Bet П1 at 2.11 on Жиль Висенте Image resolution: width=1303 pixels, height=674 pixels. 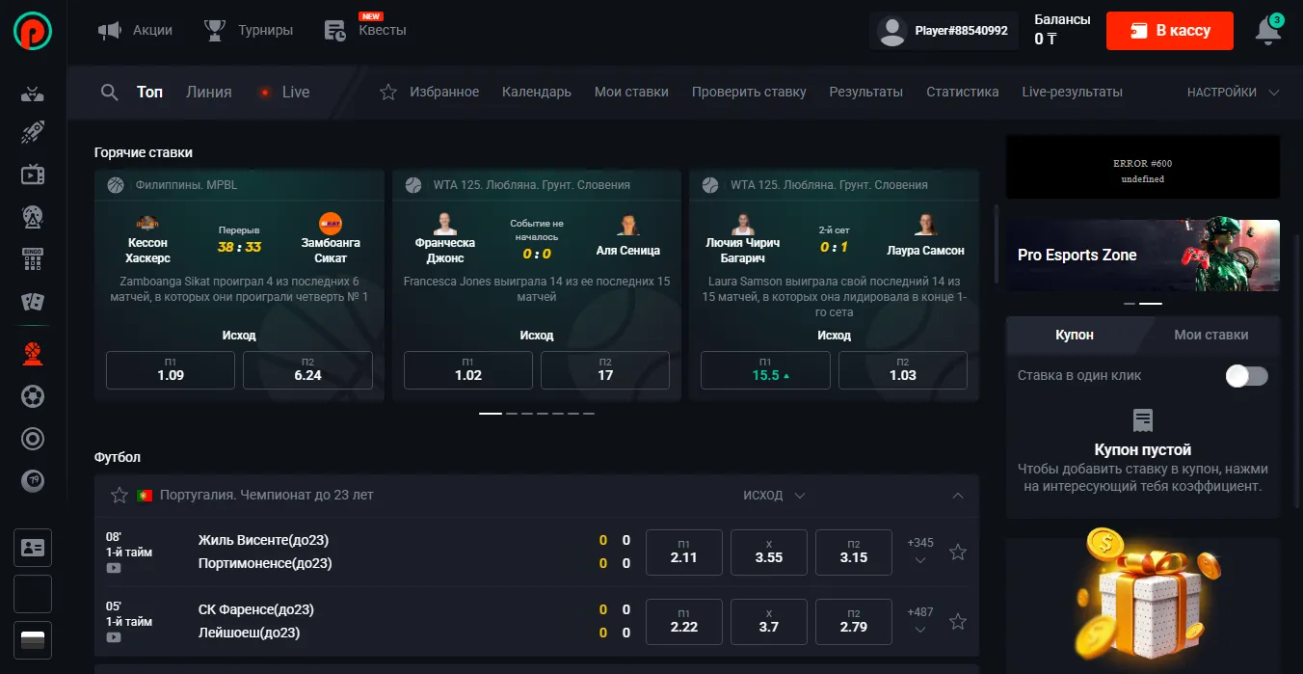click(683, 553)
